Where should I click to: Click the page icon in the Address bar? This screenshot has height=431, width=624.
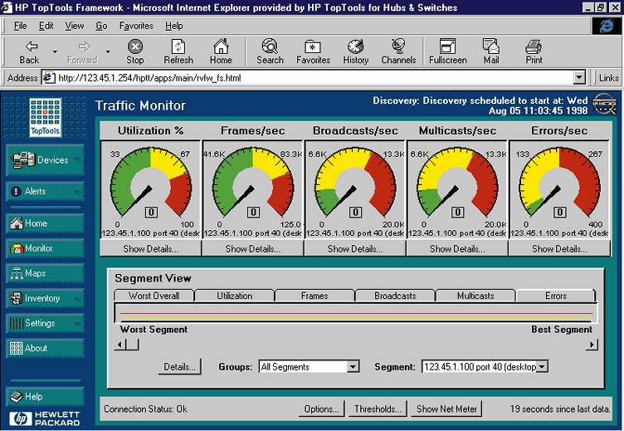[x=49, y=78]
